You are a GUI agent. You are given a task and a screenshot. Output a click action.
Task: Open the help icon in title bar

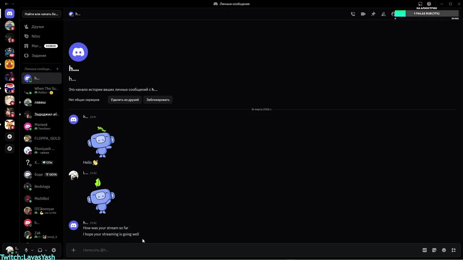tap(429, 4)
